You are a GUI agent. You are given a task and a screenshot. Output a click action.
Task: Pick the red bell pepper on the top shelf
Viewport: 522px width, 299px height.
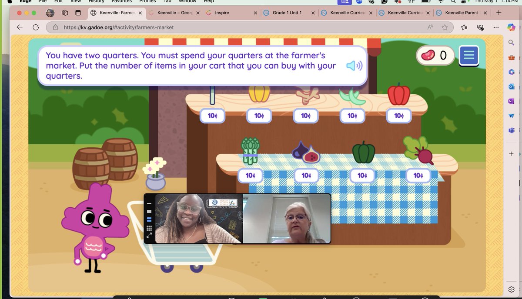click(x=399, y=94)
